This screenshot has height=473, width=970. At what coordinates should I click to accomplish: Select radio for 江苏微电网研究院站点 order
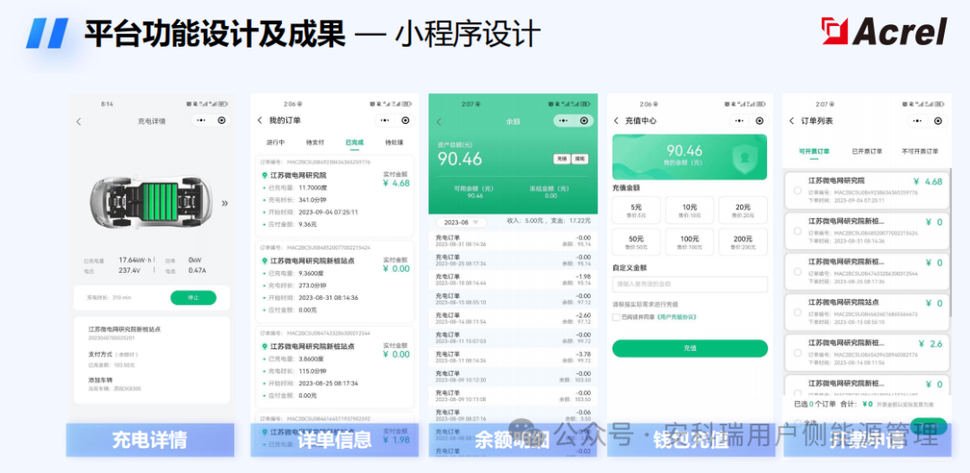point(798,312)
